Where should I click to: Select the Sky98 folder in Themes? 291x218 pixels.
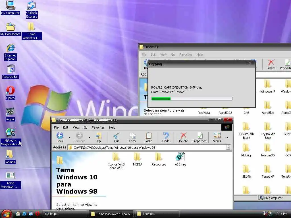(246, 172)
